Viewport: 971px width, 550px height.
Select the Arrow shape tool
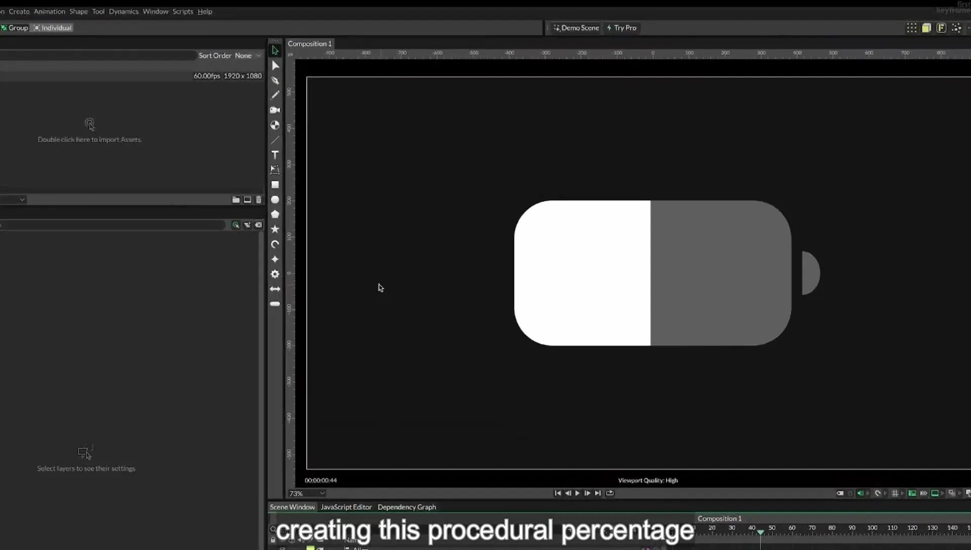click(275, 289)
